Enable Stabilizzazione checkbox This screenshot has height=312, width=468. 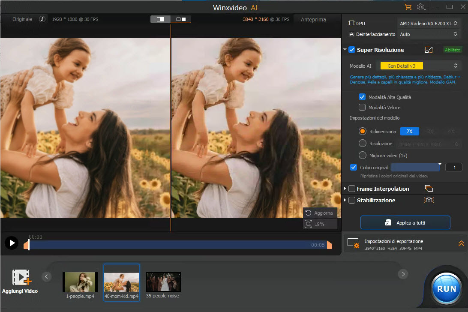click(x=352, y=200)
